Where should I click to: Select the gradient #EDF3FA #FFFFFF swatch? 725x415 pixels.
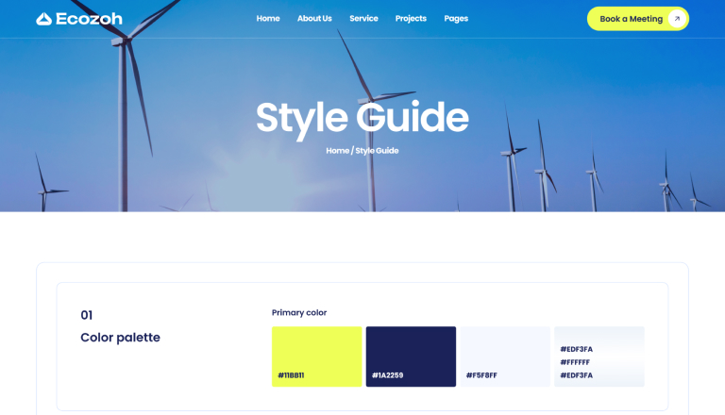pyautogui.click(x=599, y=357)
